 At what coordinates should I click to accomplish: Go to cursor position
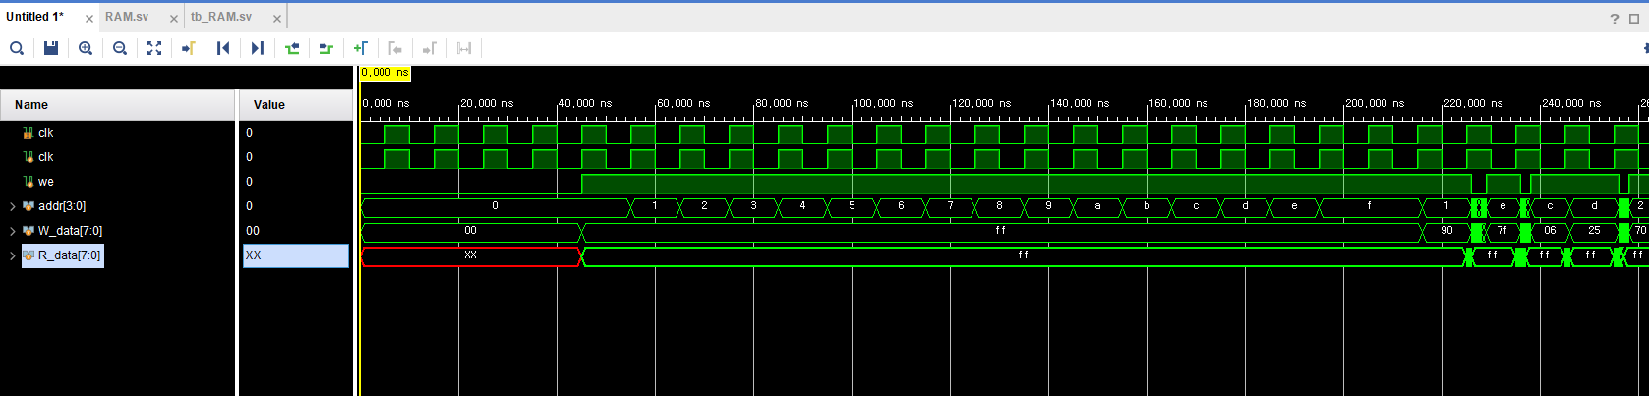tap(189, 48)
